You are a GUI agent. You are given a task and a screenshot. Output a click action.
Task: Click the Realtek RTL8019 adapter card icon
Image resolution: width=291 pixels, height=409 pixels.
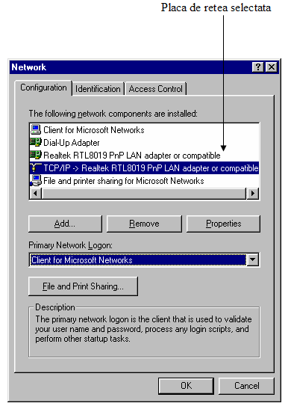click(x=36, y=155)
